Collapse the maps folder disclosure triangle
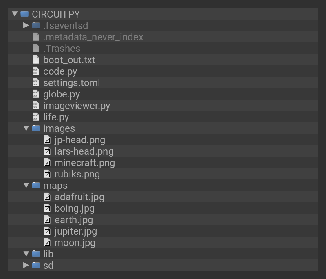 point(26,185)
